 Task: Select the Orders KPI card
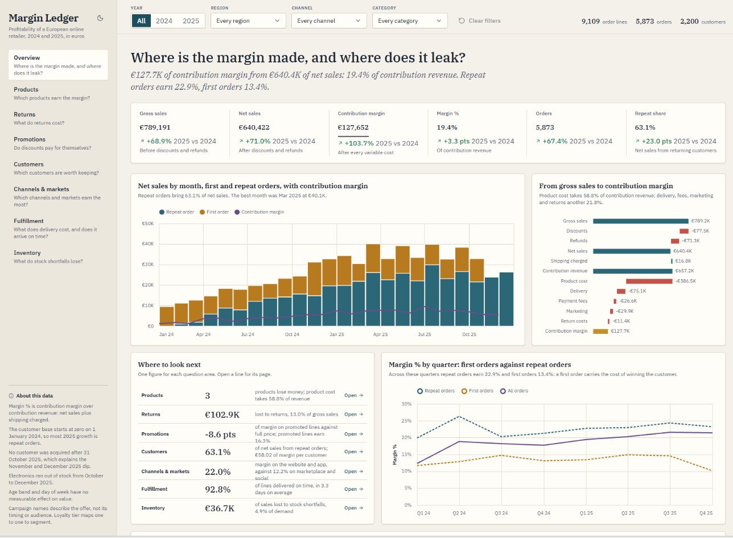(x=577, y=133)
